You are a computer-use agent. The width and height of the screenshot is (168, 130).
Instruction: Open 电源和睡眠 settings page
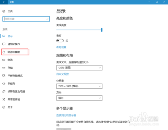pyautogui.click(x=14, y=52)
